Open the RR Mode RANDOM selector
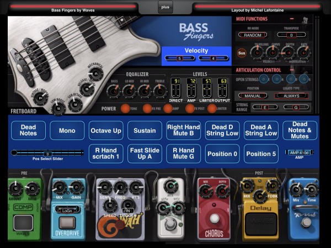 [x=253, y=35]
